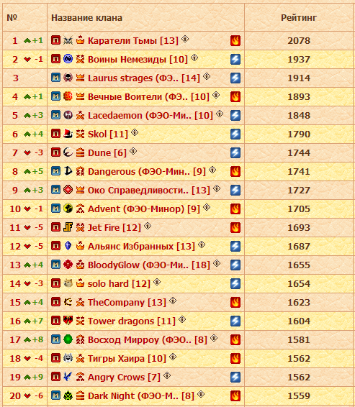The image size is (355, 407).
Task: Click lightning icon in Angry Crows row
Action: [x=235, y=377]
